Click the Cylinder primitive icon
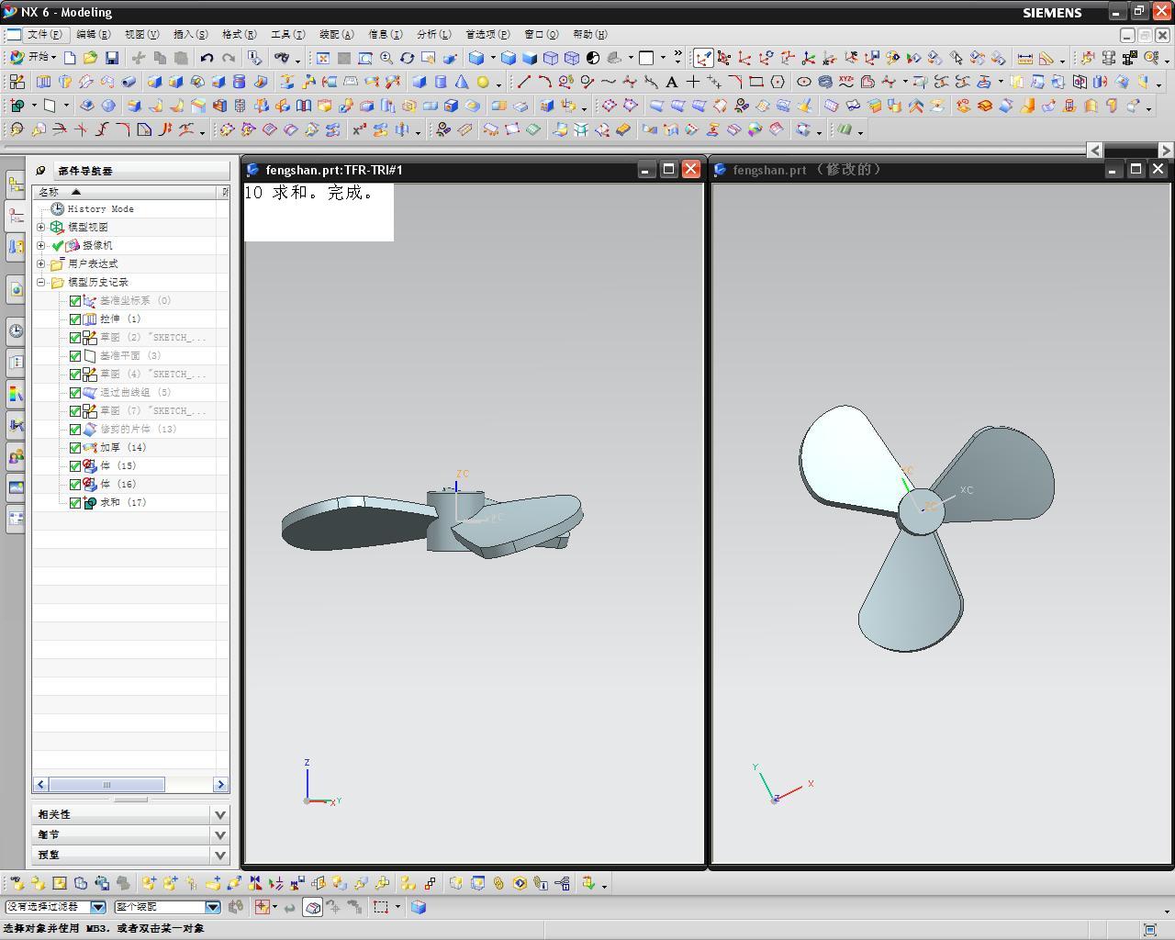This screenshot has height=940, width=1175. tap(441, 82)
